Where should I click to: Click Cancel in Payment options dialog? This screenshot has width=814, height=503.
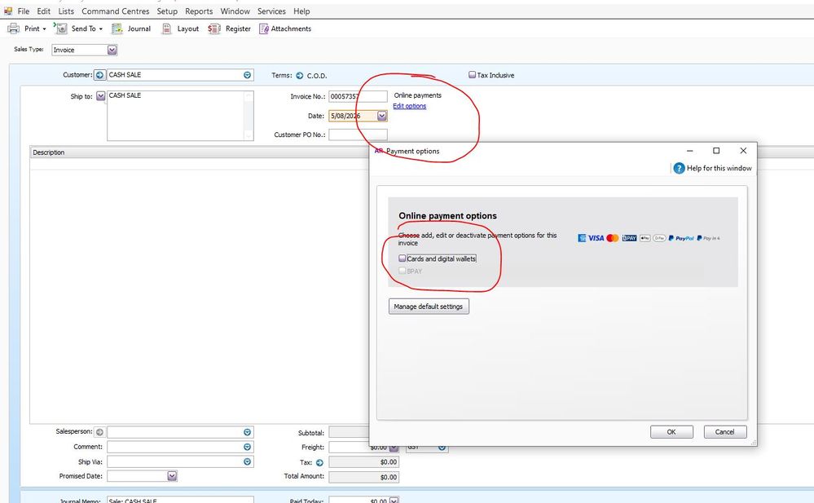point(724,432)
